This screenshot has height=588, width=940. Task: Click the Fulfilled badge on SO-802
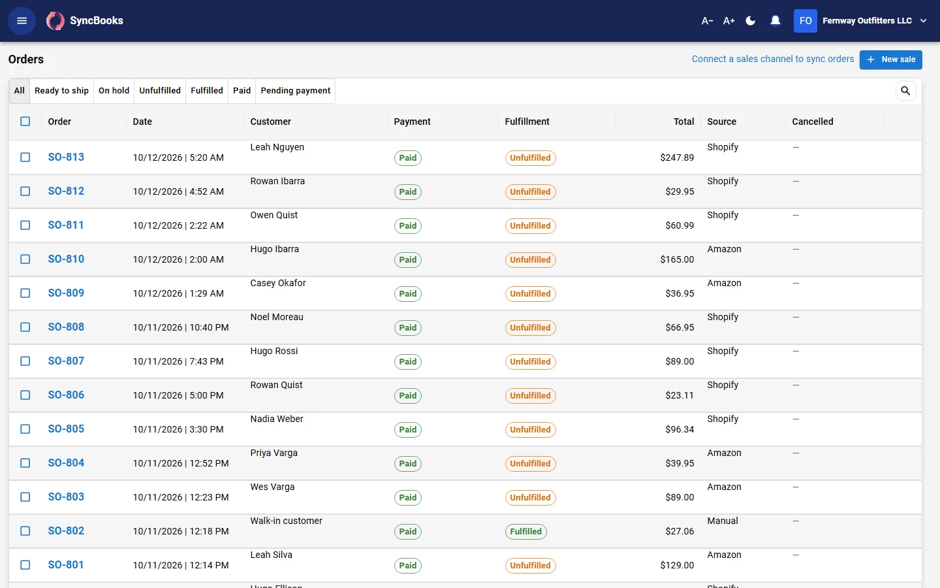coord(526,532)
